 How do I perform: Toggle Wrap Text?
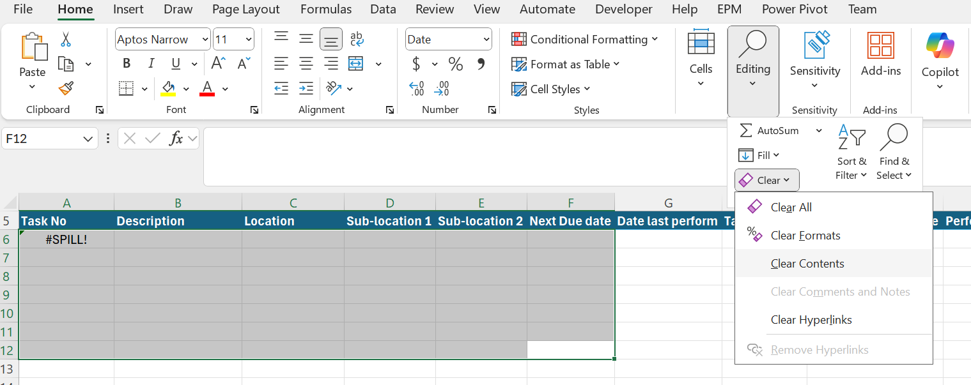coord(357,39)
